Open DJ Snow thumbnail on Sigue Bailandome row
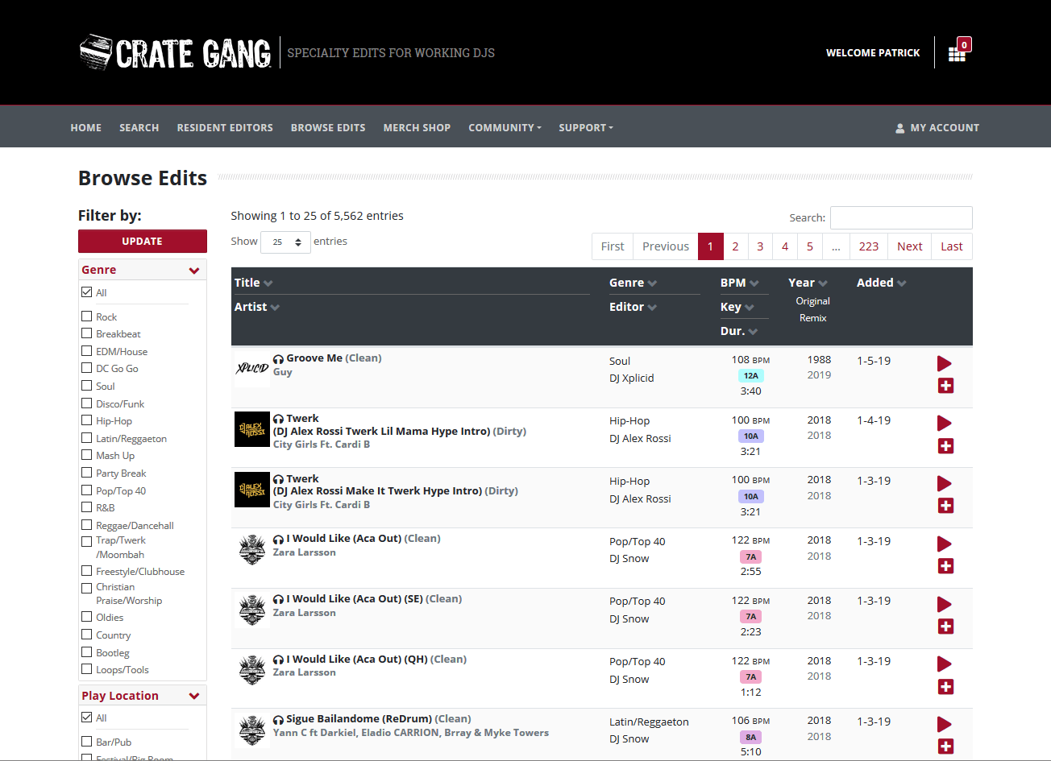This screenshot has height=761, width=1051. [x=251, y=730]
